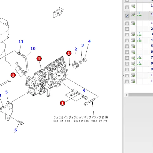Uncheck the ticked checkbox in the highlighted row
This screenshot has width=153, height=153.
pos(127,16)
